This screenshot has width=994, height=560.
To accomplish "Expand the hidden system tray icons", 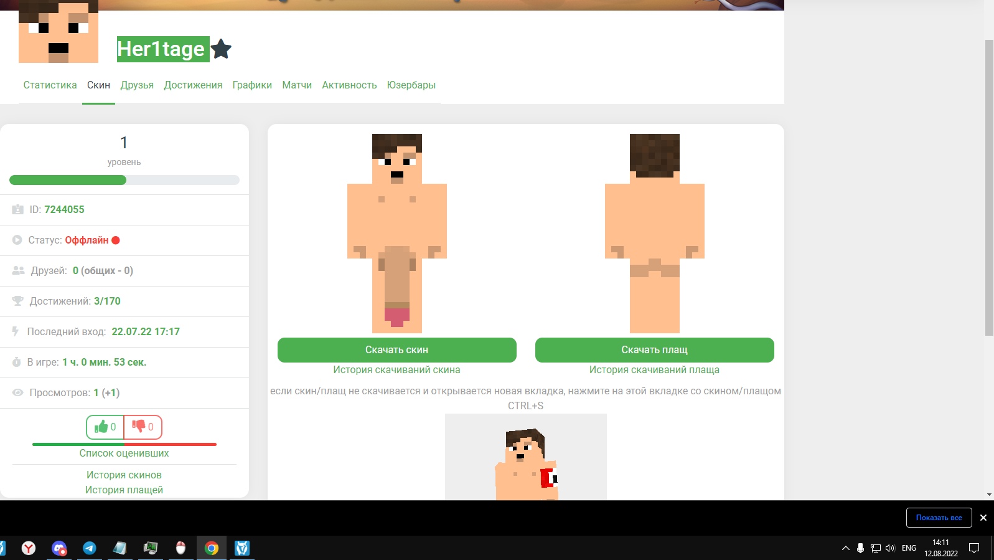I will tap(845, 548).
